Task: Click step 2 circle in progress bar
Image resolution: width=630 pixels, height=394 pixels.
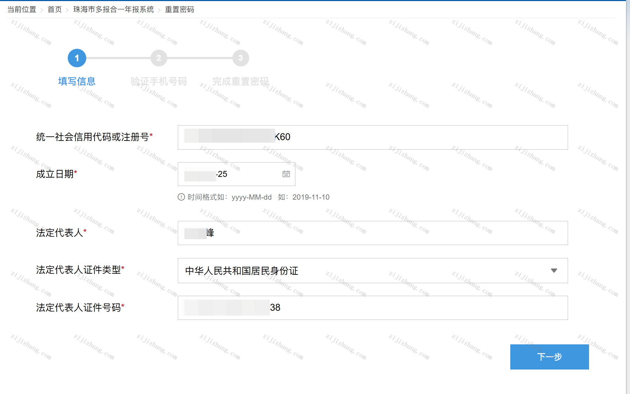Action: (159, 58)
